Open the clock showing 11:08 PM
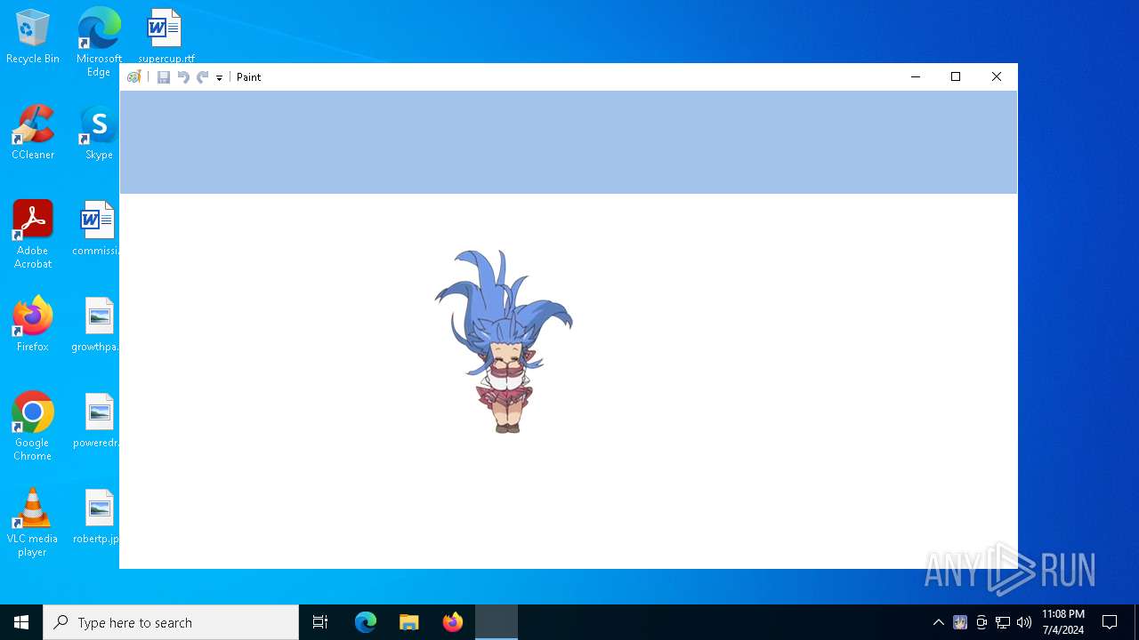Viewport: 1139px width, 640px height. pyautogui.click(x=1063, y=622)
